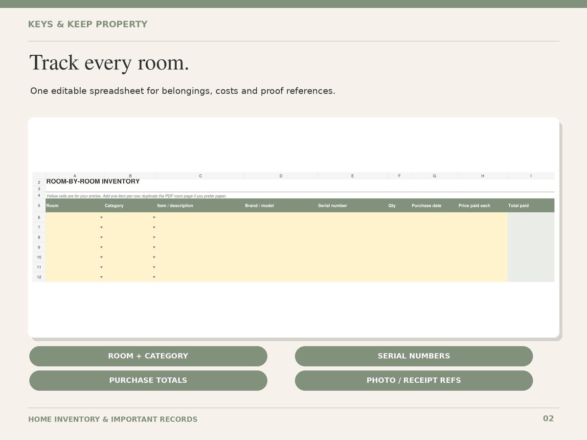Image resolution: width=587 pixels, height=440 pixels.
Task: Select row number 9
Action: (39, 247)
